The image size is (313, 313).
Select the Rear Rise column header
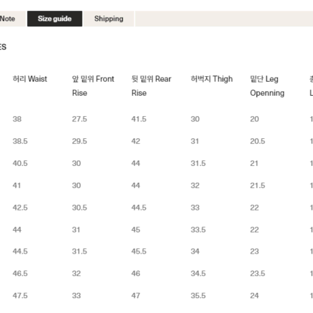pyautogui.click(x=151, y=86)
